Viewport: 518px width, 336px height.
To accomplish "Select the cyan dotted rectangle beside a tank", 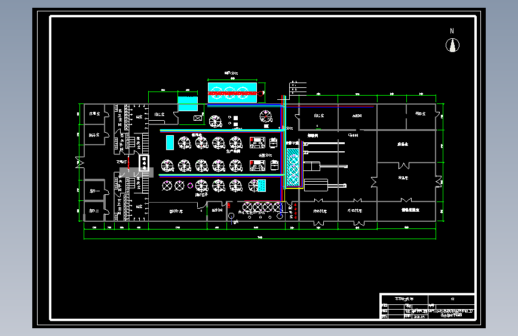I will (262, 185).
